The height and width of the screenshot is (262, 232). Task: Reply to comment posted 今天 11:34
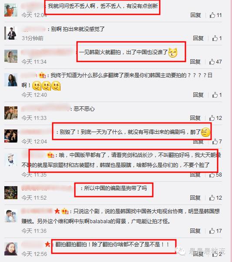(x=195, y=61)
